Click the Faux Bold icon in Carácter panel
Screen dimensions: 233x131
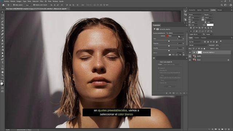[191, 28]
